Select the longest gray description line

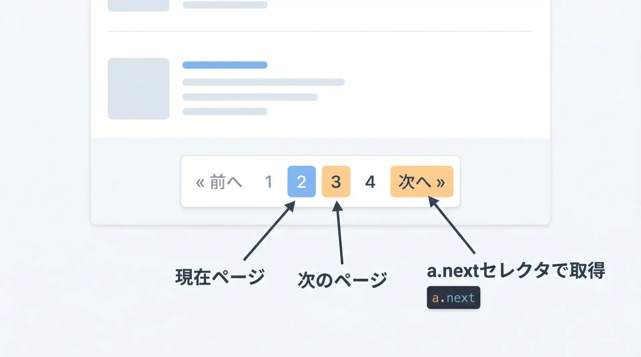pyautogui.click(x=263, y=82)
